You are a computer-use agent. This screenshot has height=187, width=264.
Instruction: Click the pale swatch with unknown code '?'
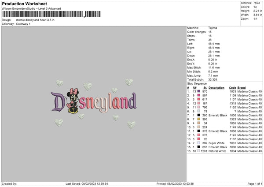coord(199,111)
